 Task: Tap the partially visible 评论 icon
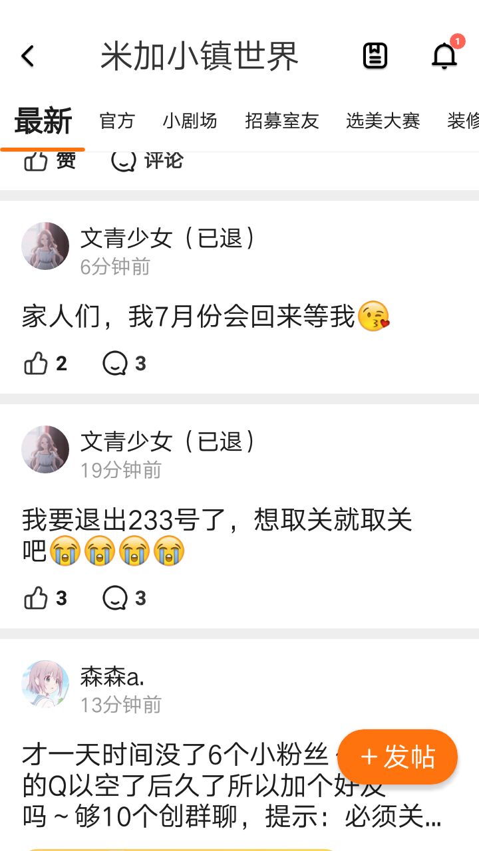click(123, 162)
